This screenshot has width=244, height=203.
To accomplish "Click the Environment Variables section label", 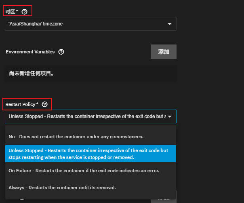I will pos(30,52).
